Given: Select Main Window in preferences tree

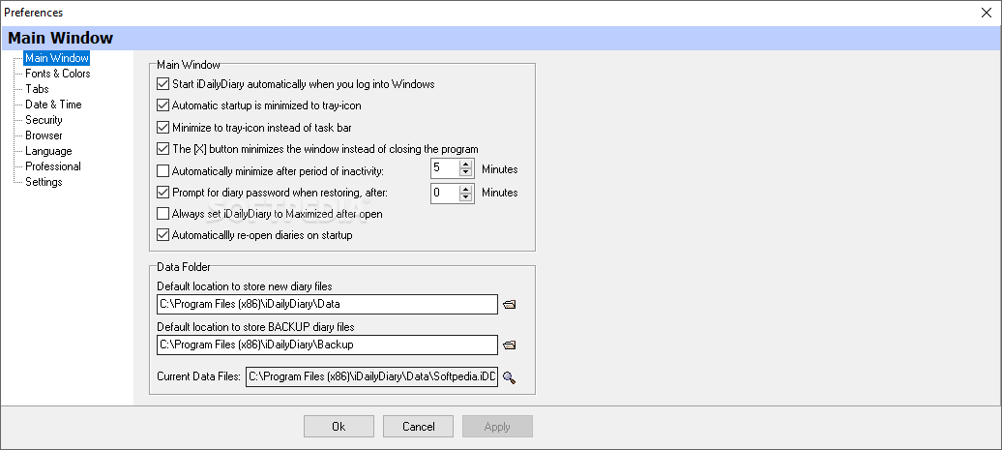Looking at the screenshot, I should 57,58.
